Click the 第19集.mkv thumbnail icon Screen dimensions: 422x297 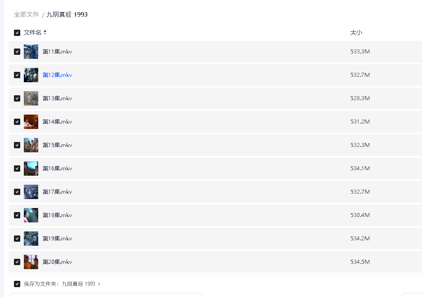(31, 239)
